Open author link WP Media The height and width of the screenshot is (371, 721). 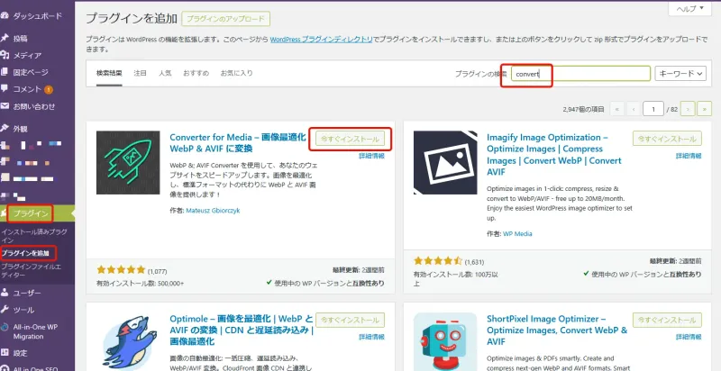(517, 234)
